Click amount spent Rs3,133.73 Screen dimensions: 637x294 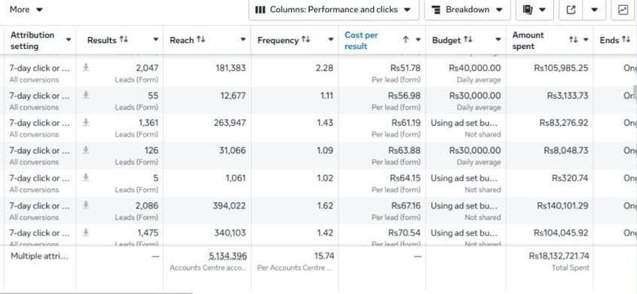coord(568,96)
